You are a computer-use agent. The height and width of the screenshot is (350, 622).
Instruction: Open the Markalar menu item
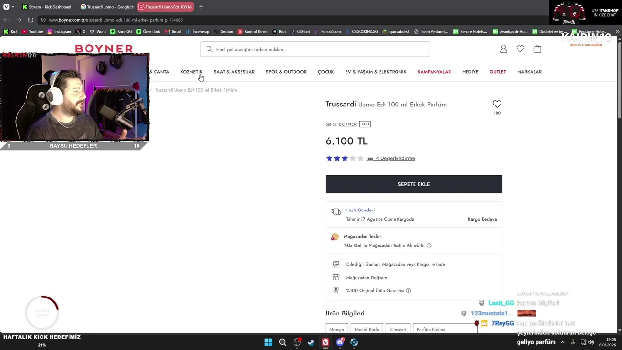click(530, 72)
